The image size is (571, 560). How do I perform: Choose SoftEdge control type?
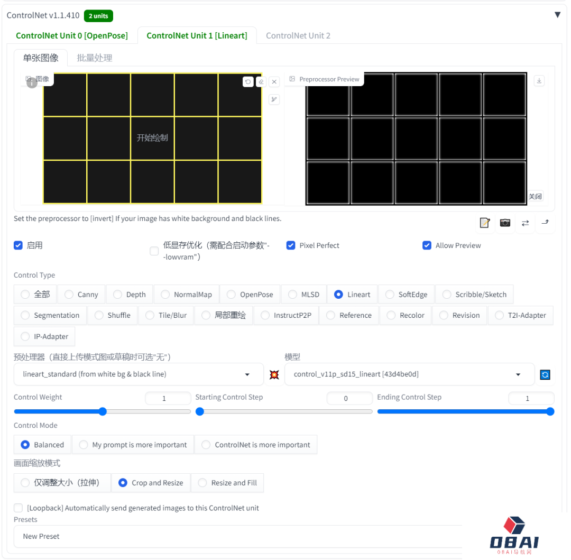(x=407, y=294)
